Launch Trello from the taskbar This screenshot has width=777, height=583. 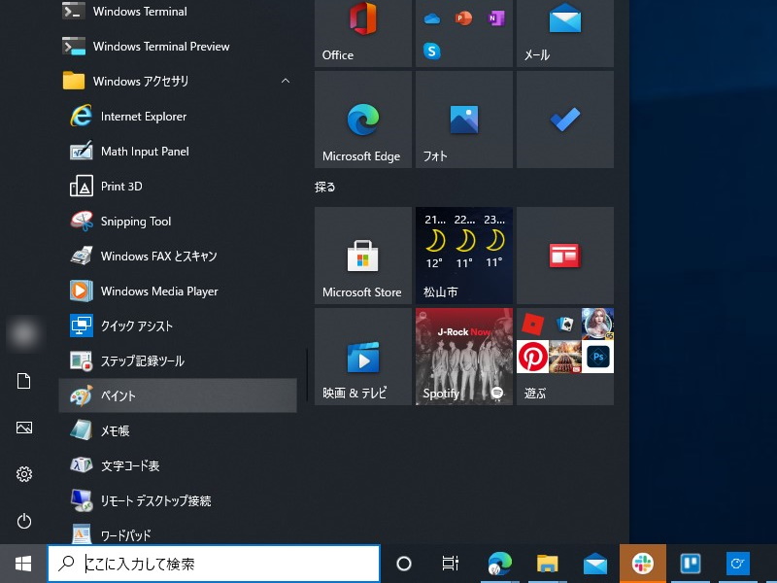coord(690,563)
